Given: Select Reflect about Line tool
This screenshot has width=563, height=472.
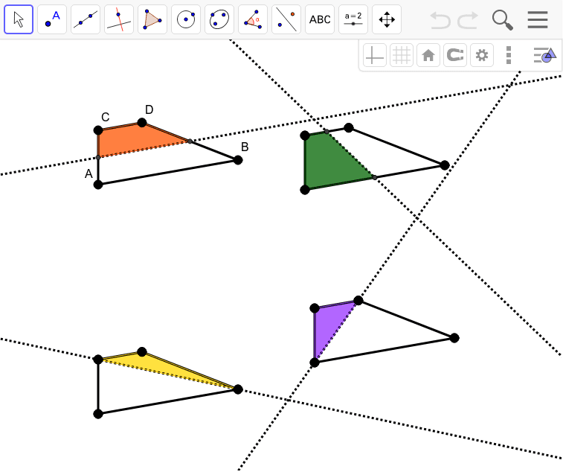Looking at the screenshot, I should click(286, 19).
